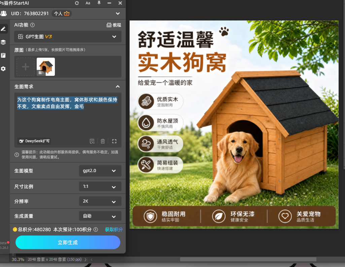Click the horizontal scrollbar left arrow
Screen dimensions: 345x267
pyautogui.click(x=92, y=260)
